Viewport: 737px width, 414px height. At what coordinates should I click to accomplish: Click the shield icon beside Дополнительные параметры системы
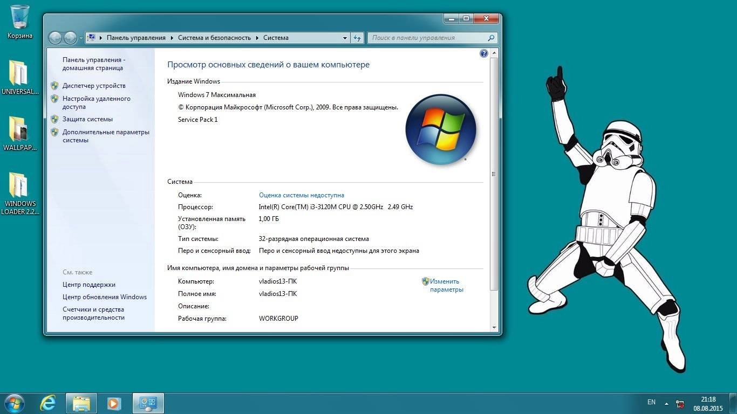pyautogui.click(x=54, y=132)
